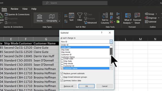
Task: Open the Help ribbon tab
Action: [x=34, y=9]
